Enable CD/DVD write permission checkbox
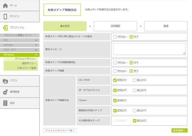This screenshot has width=192, height=136. click(x=135, y=80)
